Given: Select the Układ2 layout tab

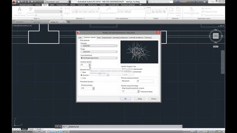Looking at the screenshot, I should click(x=39, y=129).
